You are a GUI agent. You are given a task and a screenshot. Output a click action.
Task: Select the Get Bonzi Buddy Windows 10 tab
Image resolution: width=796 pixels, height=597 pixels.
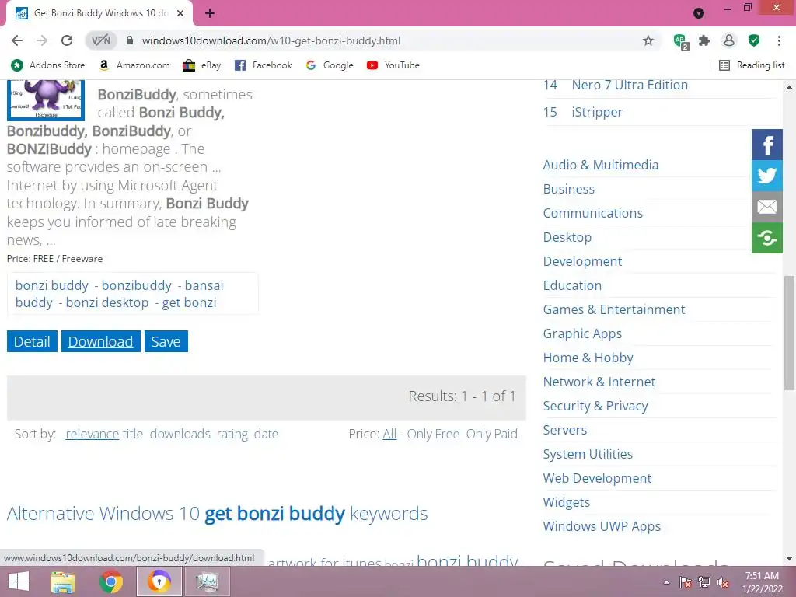tap(99, 13)
